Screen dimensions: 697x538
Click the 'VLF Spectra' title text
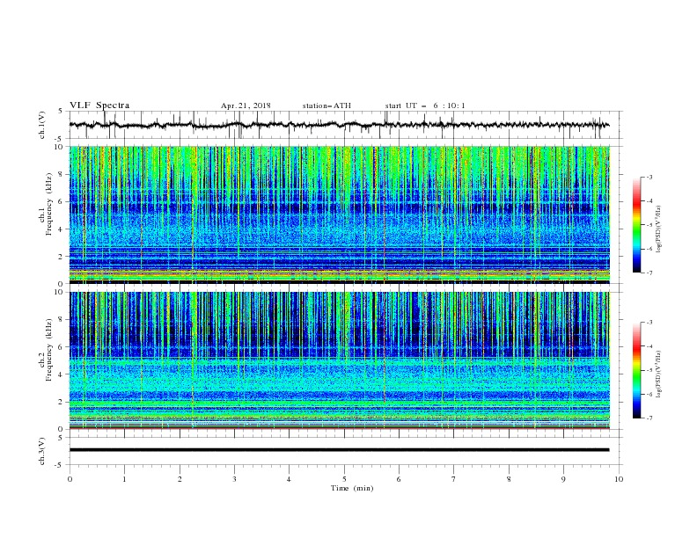99,105
